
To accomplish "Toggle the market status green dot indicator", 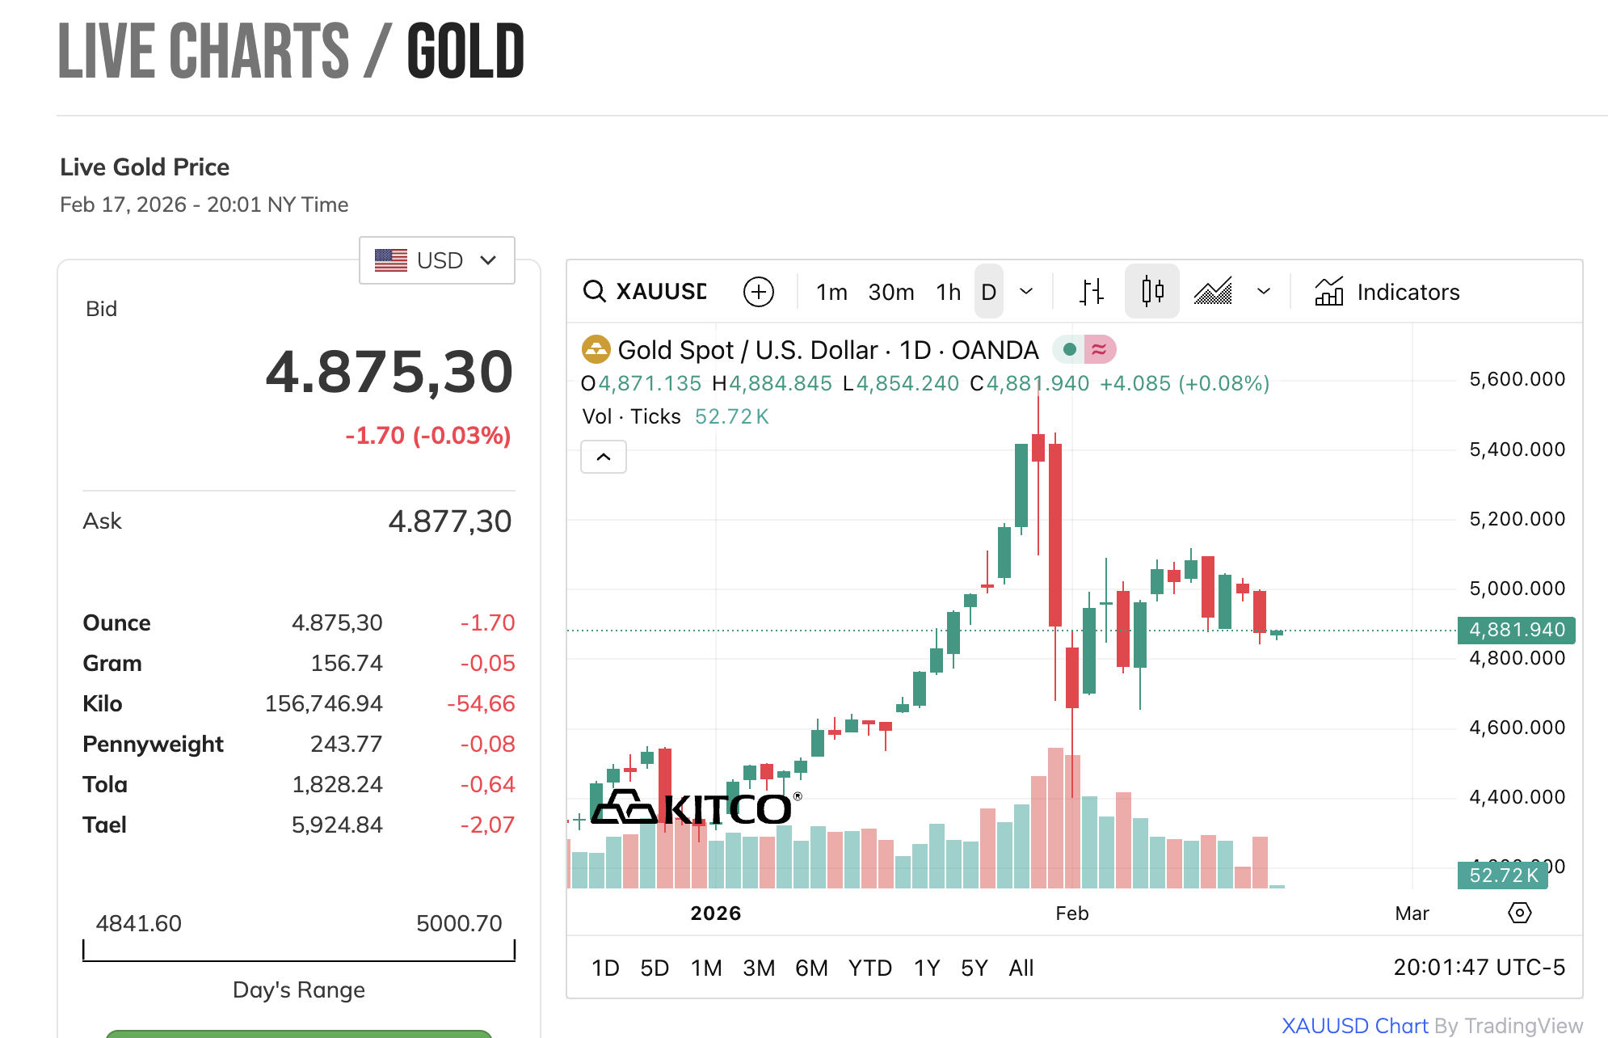I will (1069, 349).
